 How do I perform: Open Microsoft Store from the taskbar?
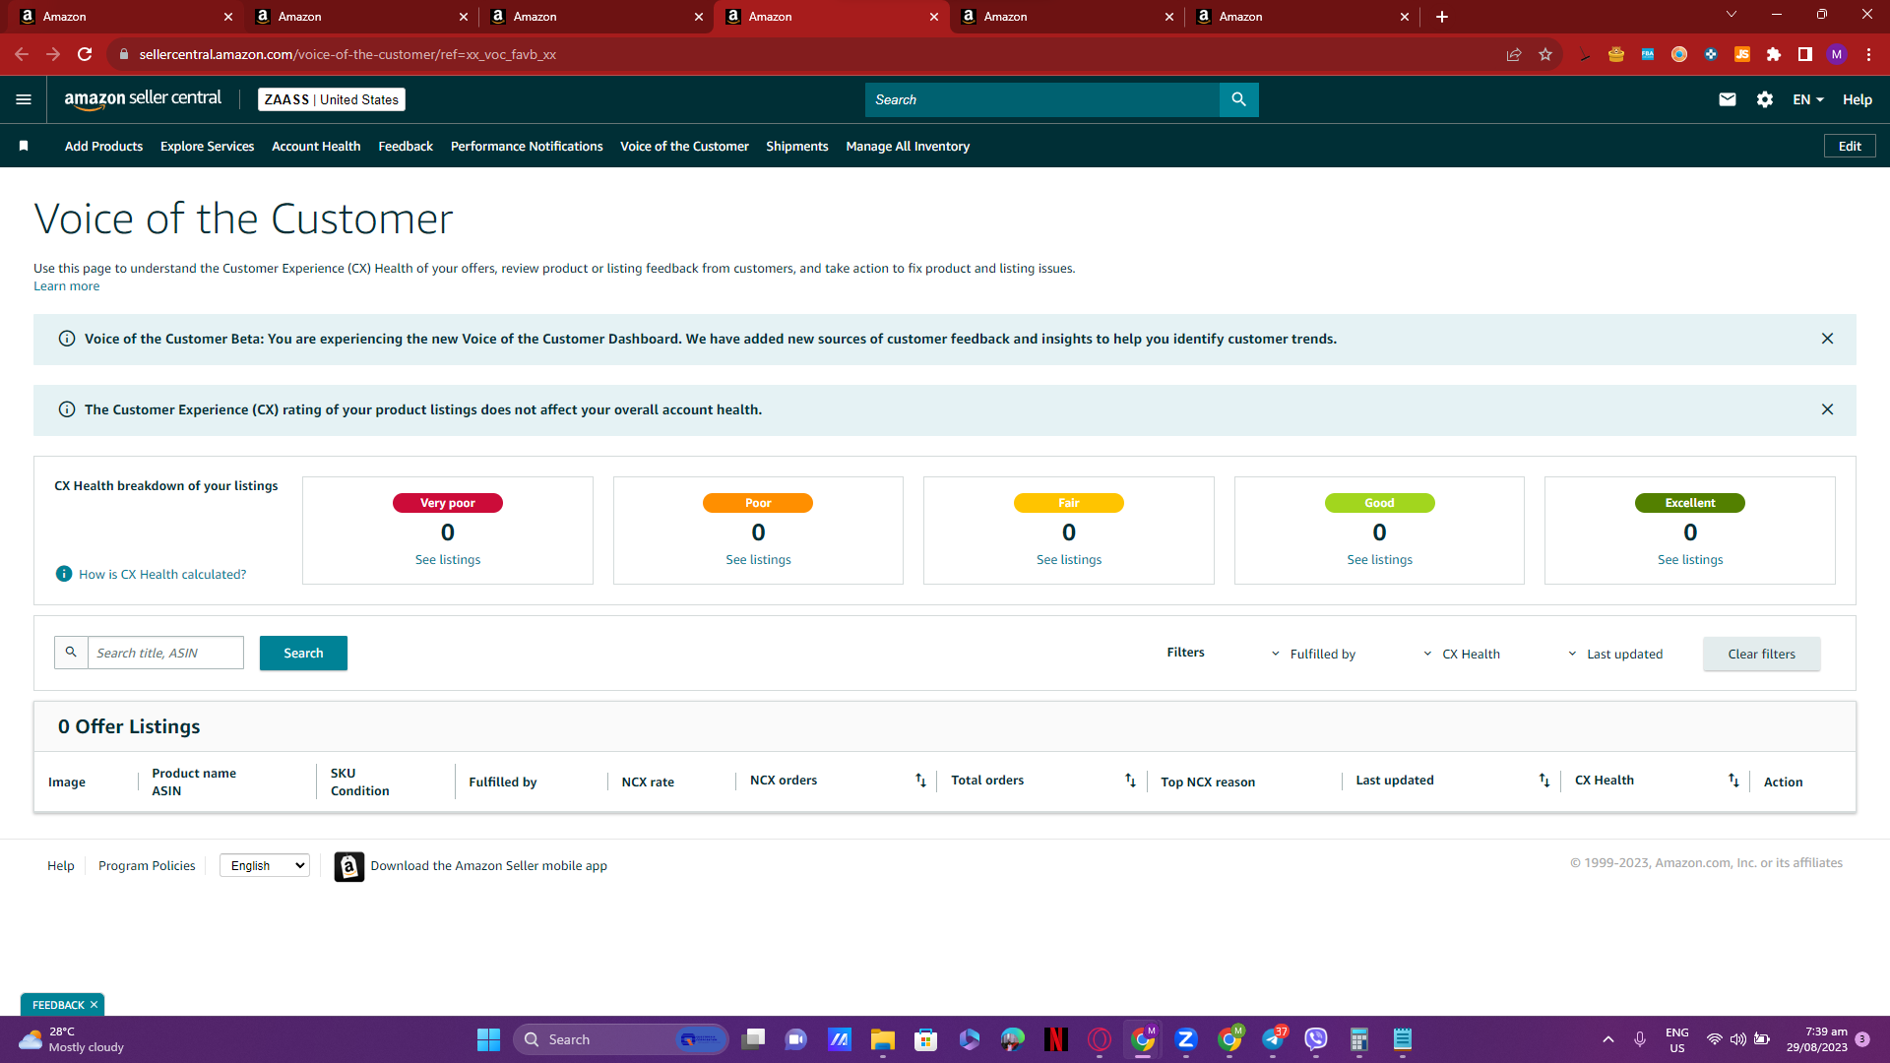(x=925, y=1039)
